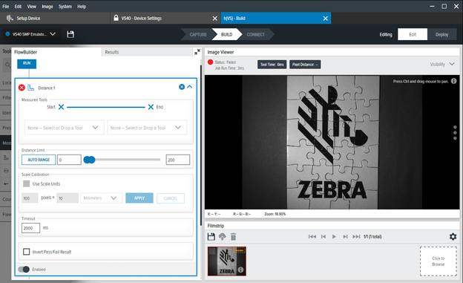Close the Build tab
Viewport: 463px width, 283px height.
tap(326, 19)
